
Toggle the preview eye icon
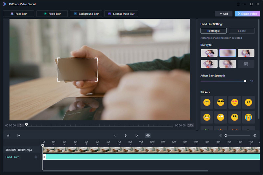[148, 136]
